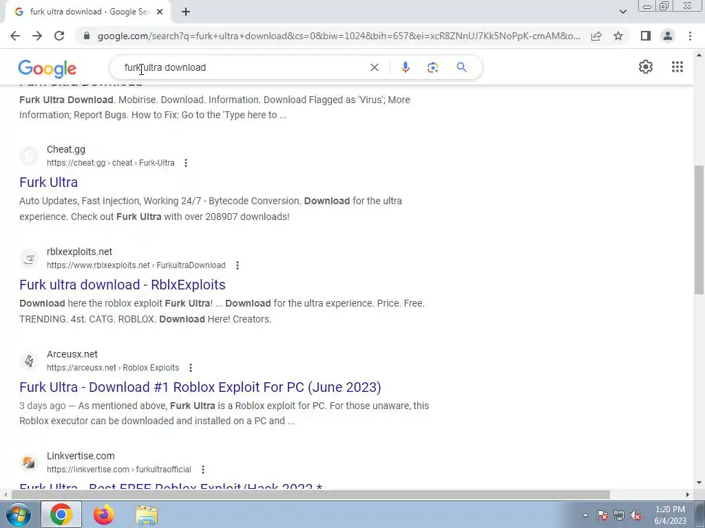The height and width of the screenshot is (528, 705).
Task: View site info via the padlock icon
Action: pyautogui.click(x=87, y=36)
